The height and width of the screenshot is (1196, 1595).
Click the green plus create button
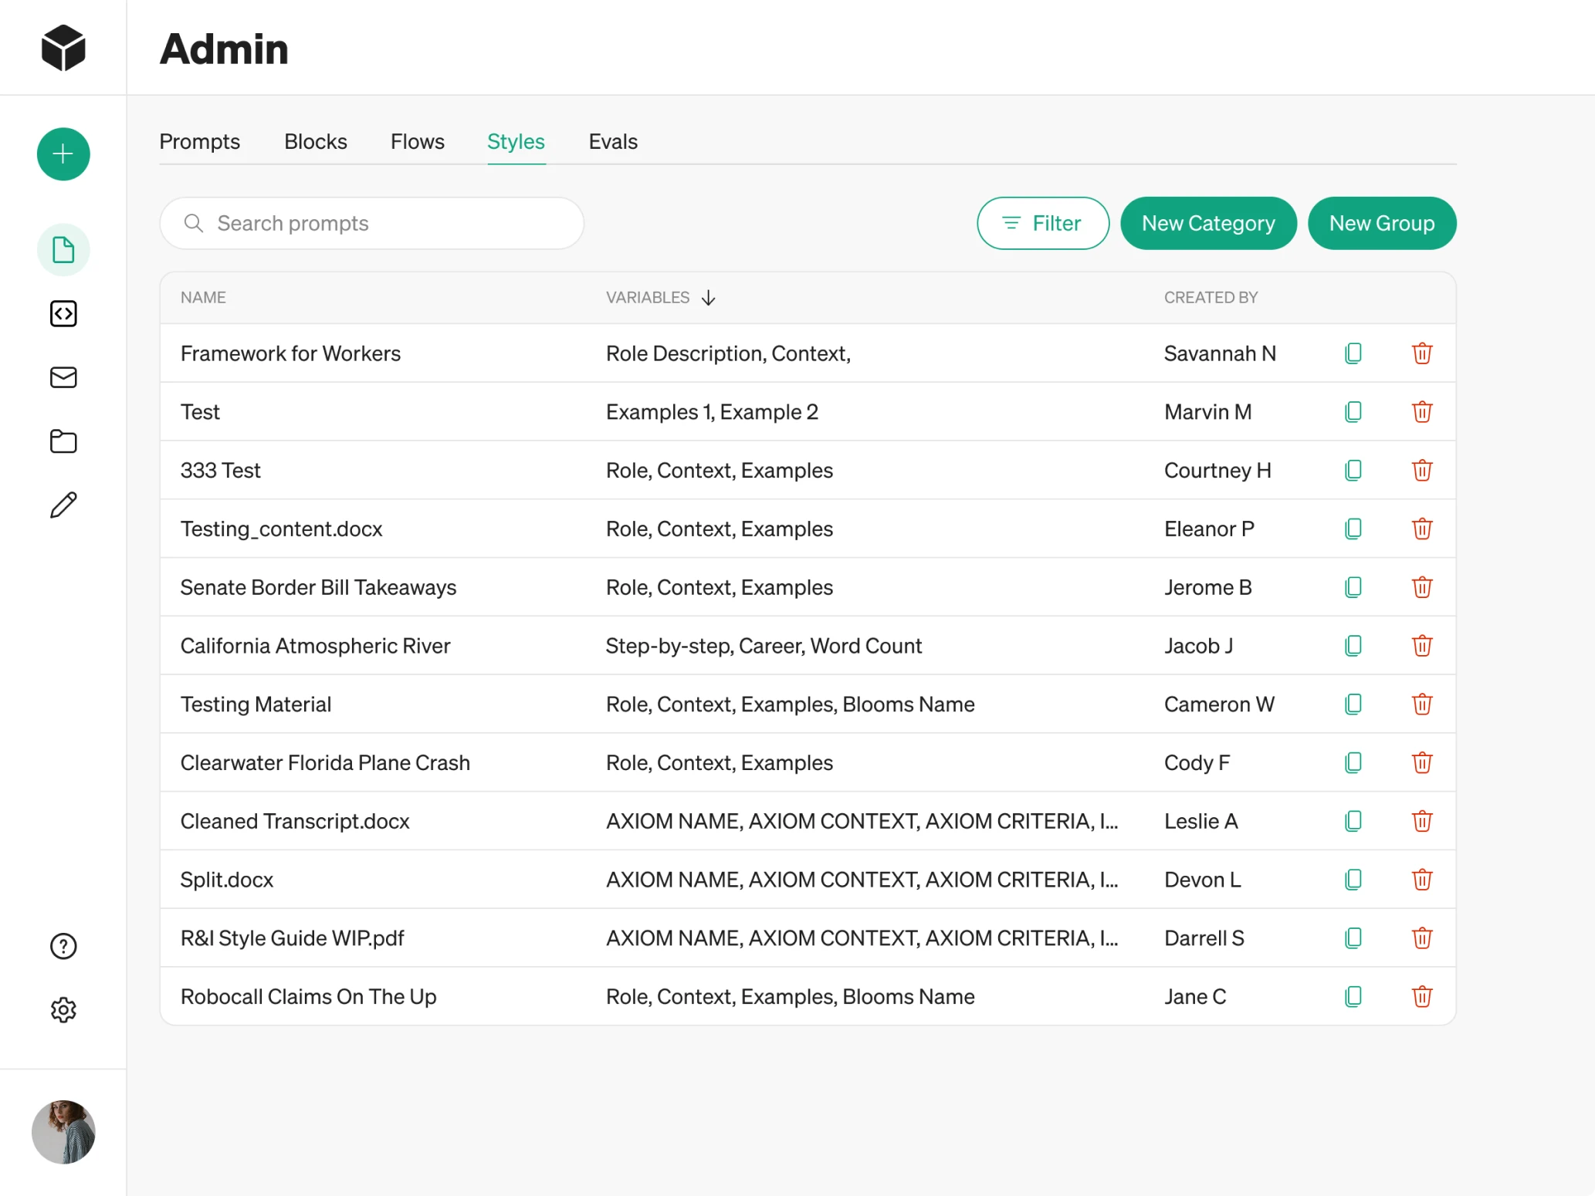[x=63, y=154]
